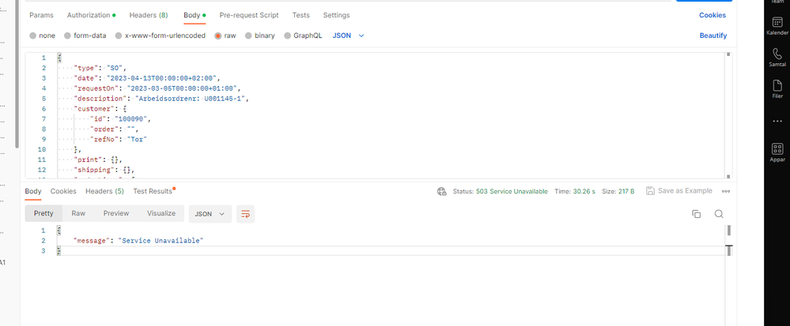Click the request editor vertical scrollbar
790x326 pixels.
[x=728, y=115]
